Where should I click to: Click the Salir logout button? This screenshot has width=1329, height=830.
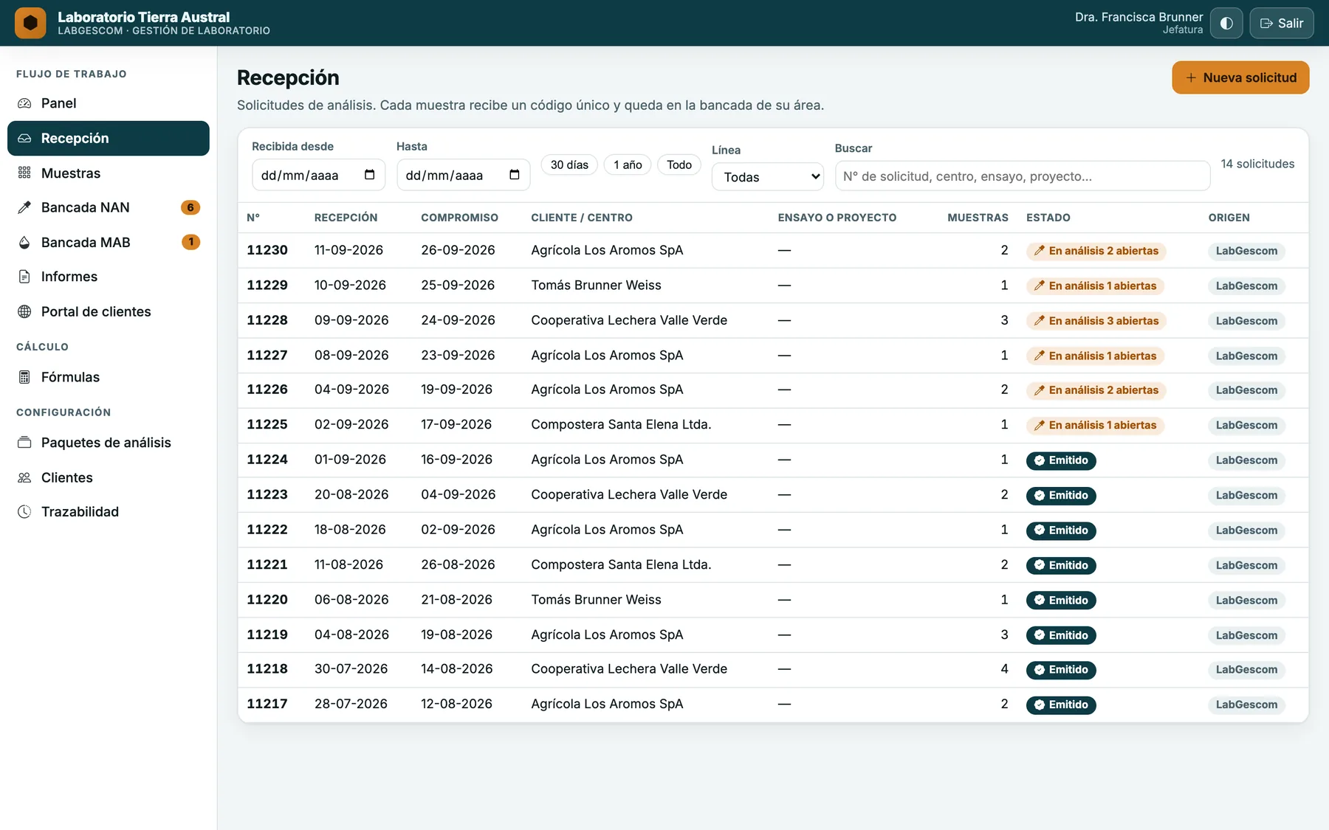(x=1282, y=23)
